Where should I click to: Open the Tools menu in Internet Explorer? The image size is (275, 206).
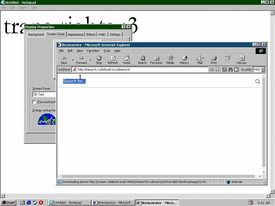pyautogui.click(x=107, y=51)
